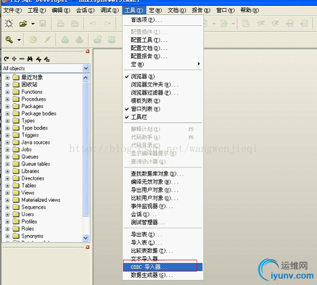Click the Open folder toolbar icon
This screenshot has height=285, width=317.
pyautogui.click(x=23, y=24)
